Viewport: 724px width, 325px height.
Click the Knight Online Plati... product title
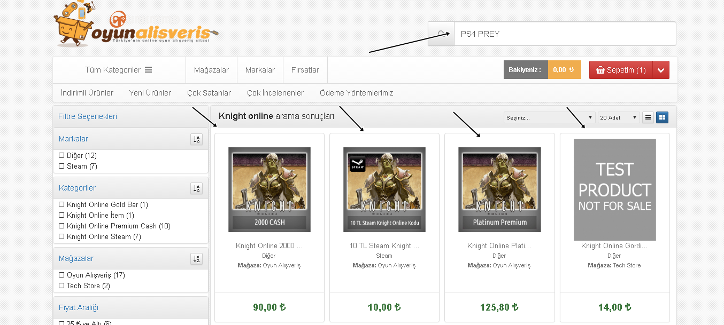pos(499,246)
